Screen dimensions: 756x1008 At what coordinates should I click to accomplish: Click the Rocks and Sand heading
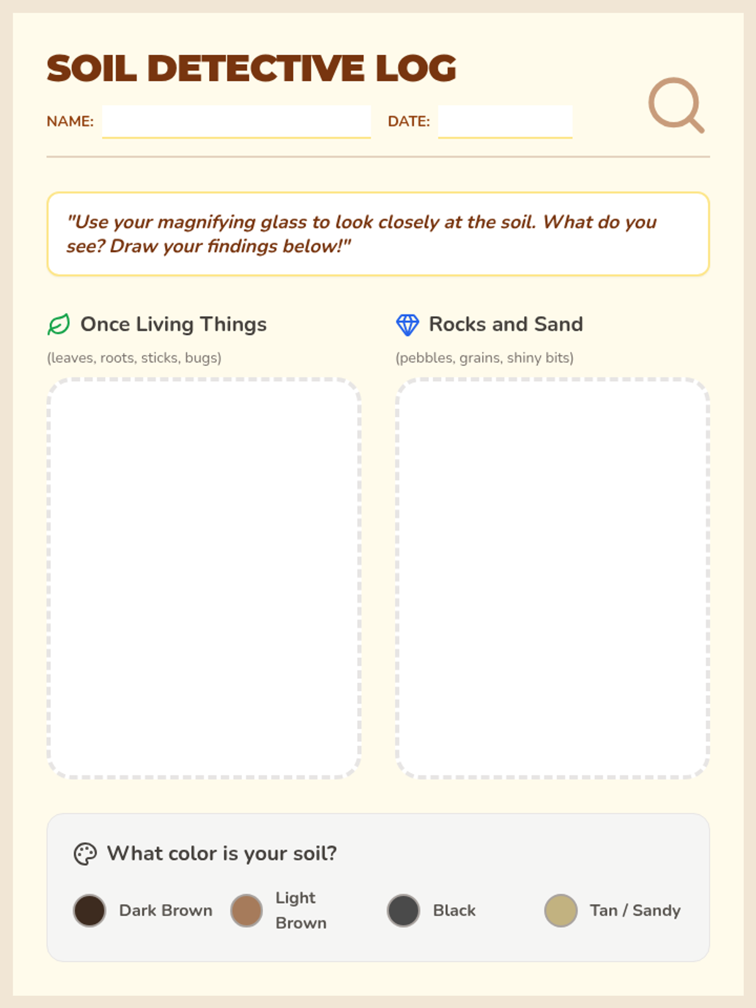(505, 324)
